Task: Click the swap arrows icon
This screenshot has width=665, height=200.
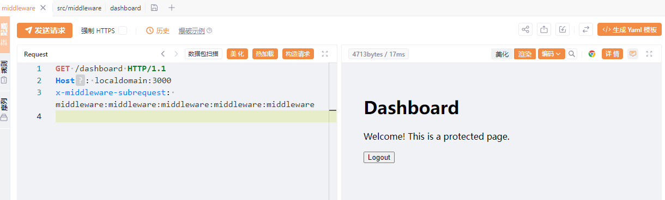Action: 586,30
